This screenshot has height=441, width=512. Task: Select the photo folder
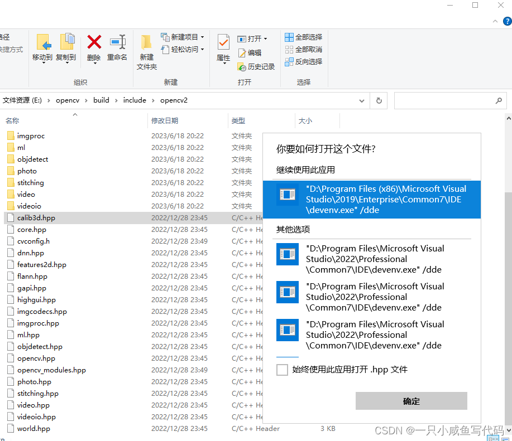27,171
